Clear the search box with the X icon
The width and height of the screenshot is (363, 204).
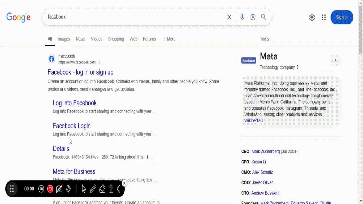(229, 17)
